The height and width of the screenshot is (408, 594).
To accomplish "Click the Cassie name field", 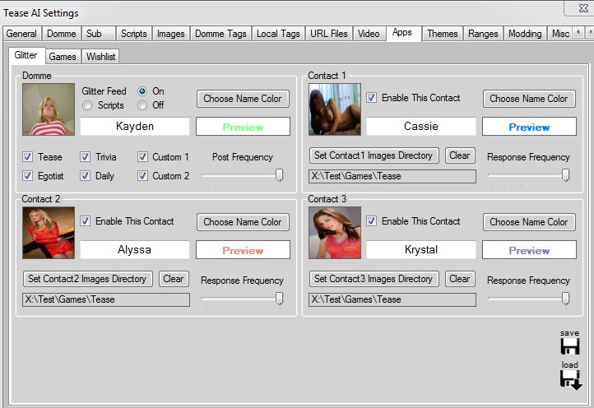I will click(421, 126).
